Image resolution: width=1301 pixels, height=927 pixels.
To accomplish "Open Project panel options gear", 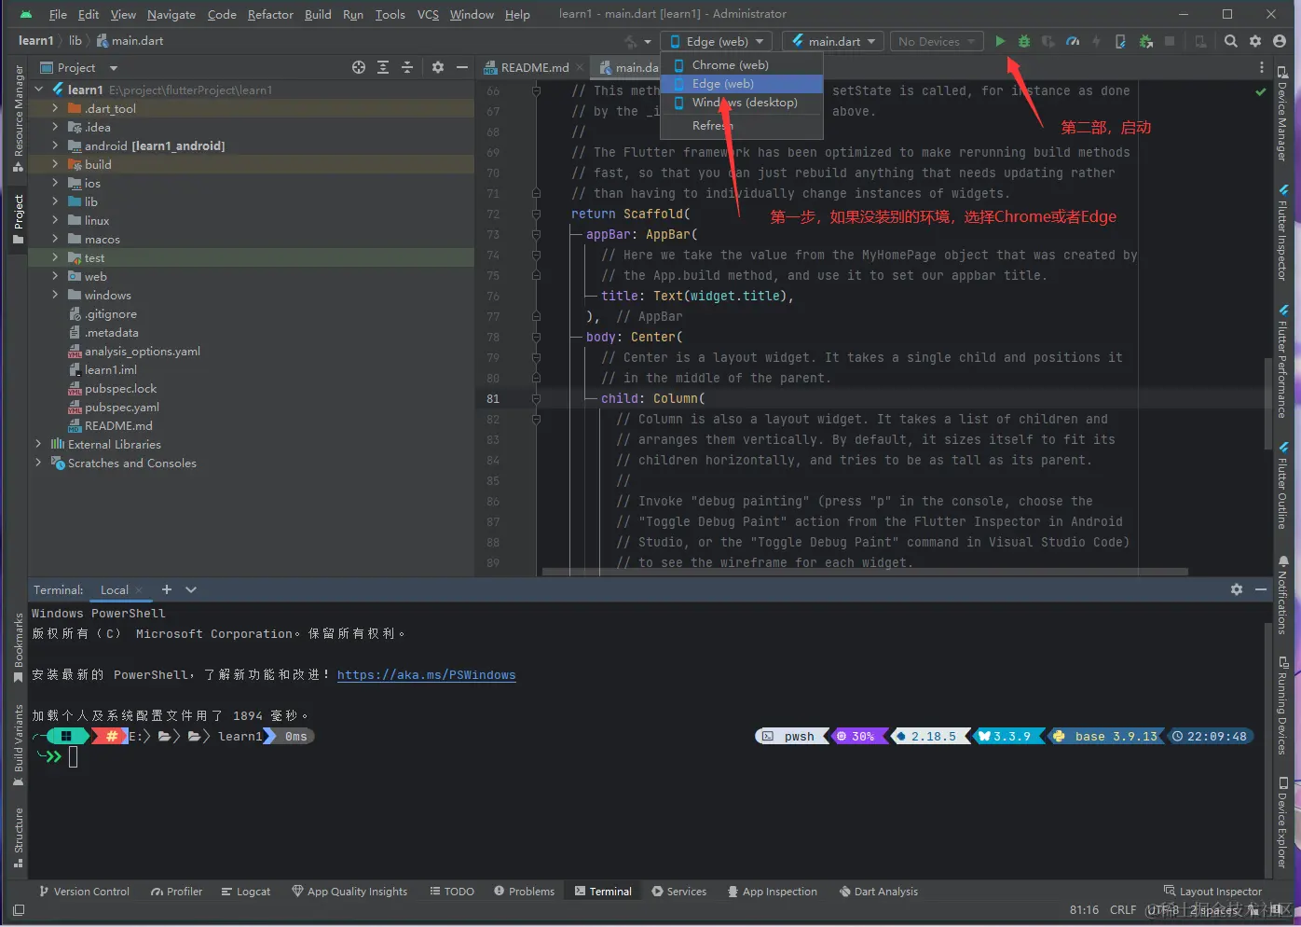I will click(x=438, y=67).
